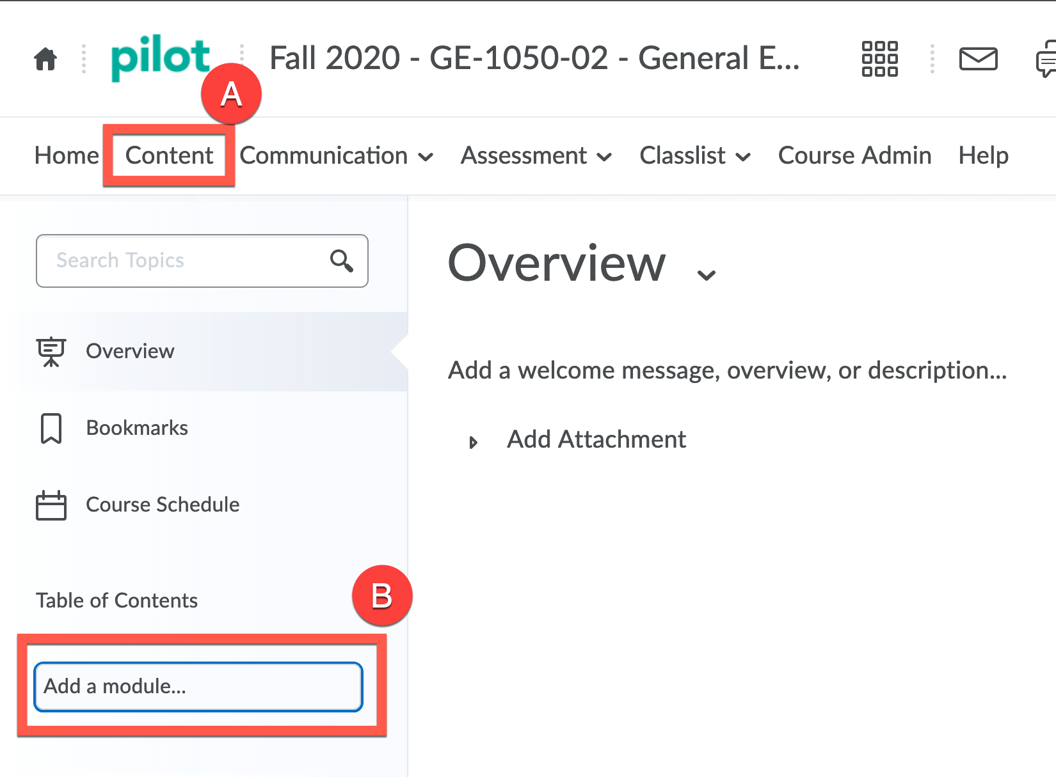Screen dimensions: 1056x777
Task: Open the subscription alerts chat icon
Action: 1046,59
